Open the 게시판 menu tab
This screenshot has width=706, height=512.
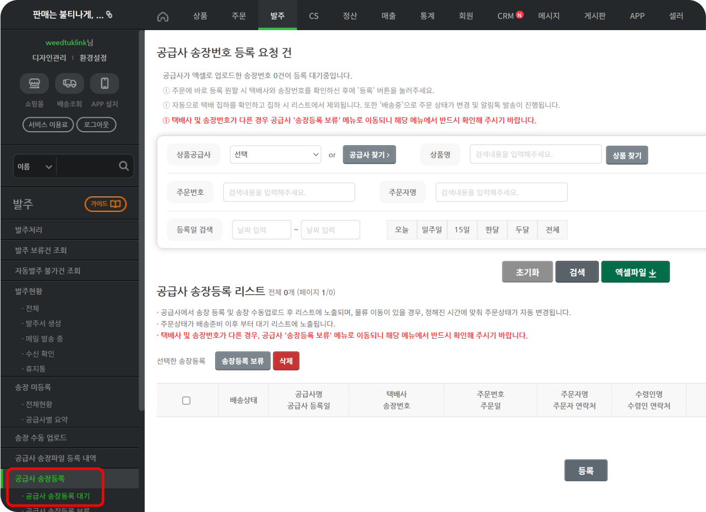coord(595,16)
